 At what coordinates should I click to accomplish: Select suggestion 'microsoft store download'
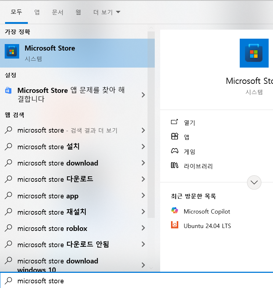[x=74, y=163]
